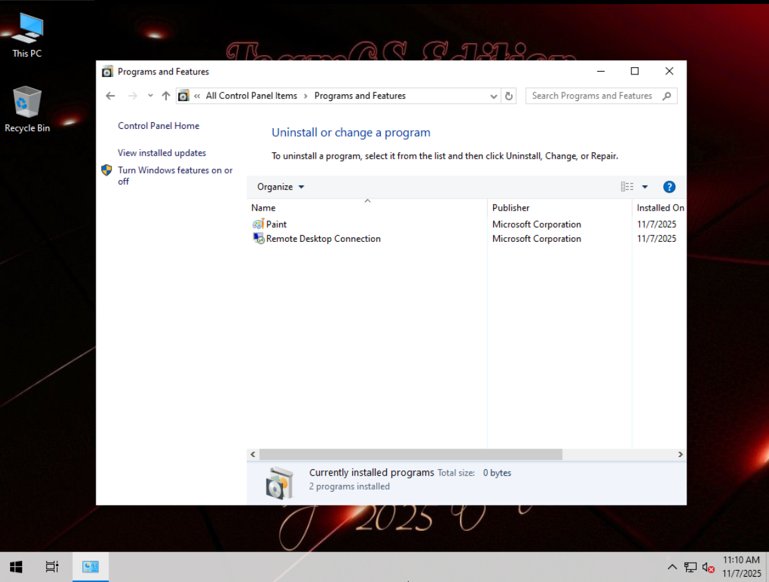Click the horizontal scrollbar thumb

[411, 454]
